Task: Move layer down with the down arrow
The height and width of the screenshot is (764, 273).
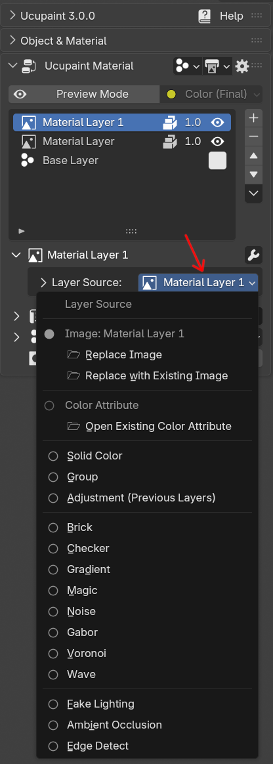Action: (253, 174)
